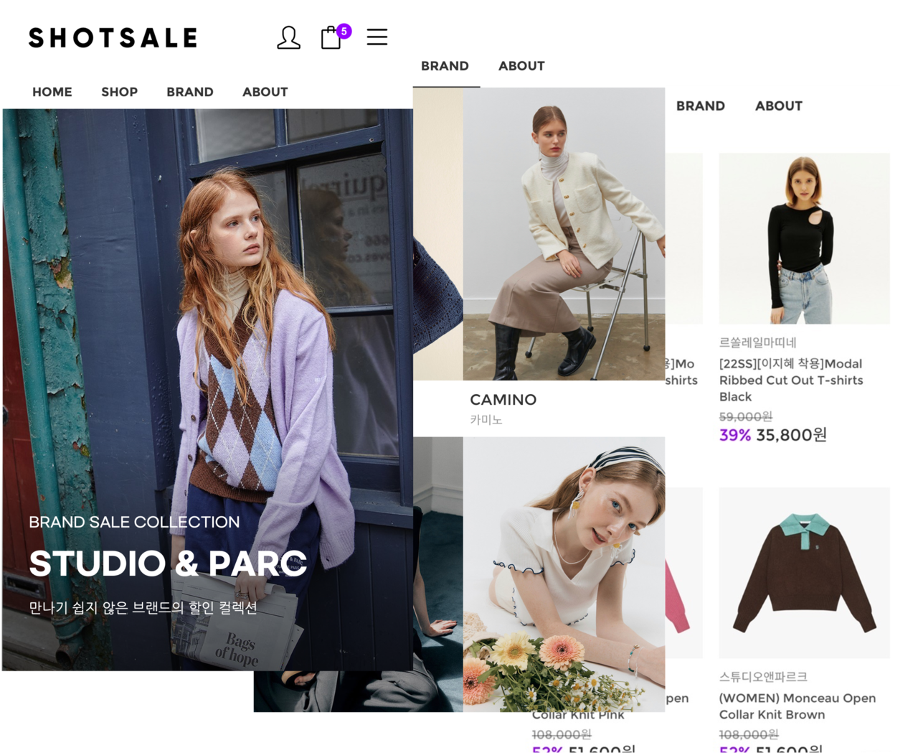Image resolution: width=918 pixels, height=753 pixels.
Task: Select ABOUT tab in the rightmost product screen
Action: [x=778, y=106]
